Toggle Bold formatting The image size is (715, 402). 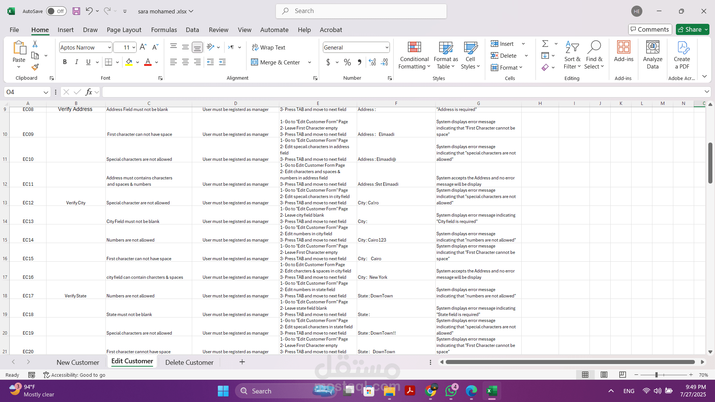65,62
